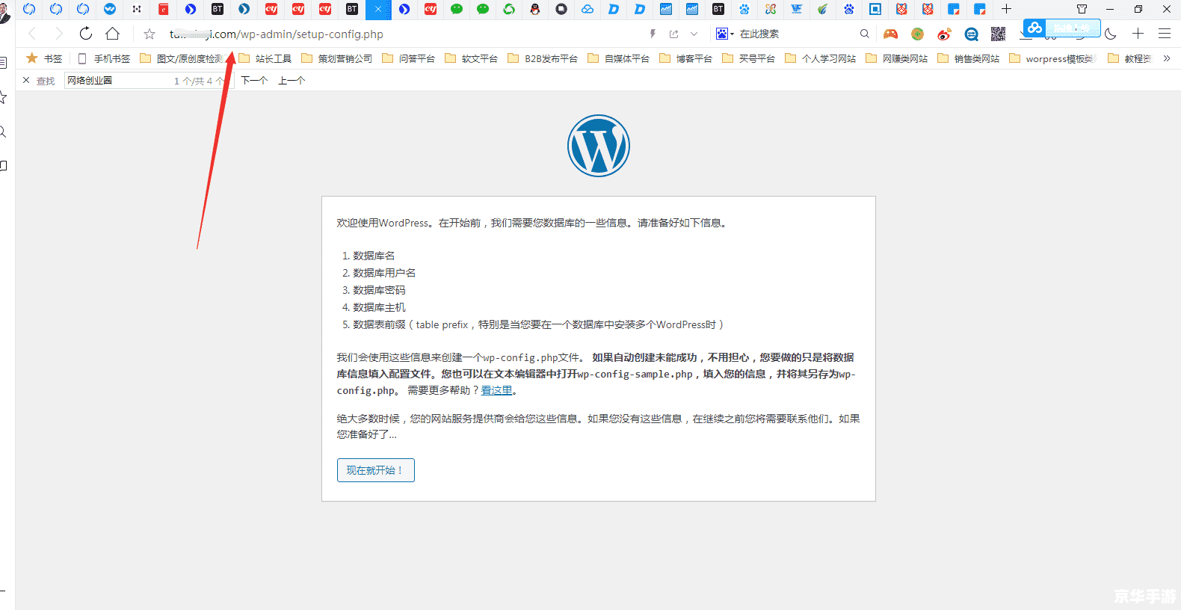This screenshot has height=610, width=1181.
Task: Open the 买号平台 bookmark folder
Action: pyautogui.click(x=749, y=58)
